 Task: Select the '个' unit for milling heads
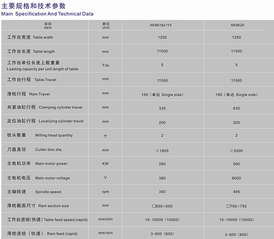point(105,136)
